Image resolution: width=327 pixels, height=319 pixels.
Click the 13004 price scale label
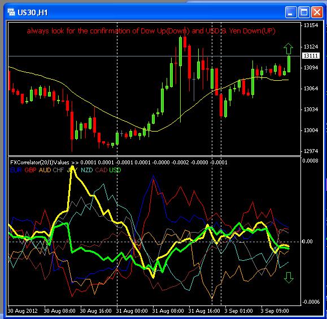point(311,130)
